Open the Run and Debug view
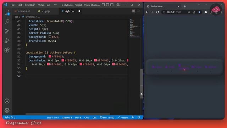This screenshot has width=227, height=128. click(7, 41)
